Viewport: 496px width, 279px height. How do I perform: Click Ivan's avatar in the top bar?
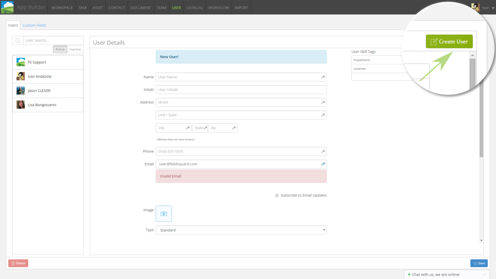pyautogui.click(x=475, y=7)
